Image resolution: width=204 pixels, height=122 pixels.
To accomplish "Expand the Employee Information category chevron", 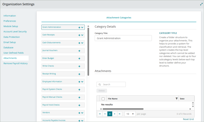I will (x=82, y=82).
